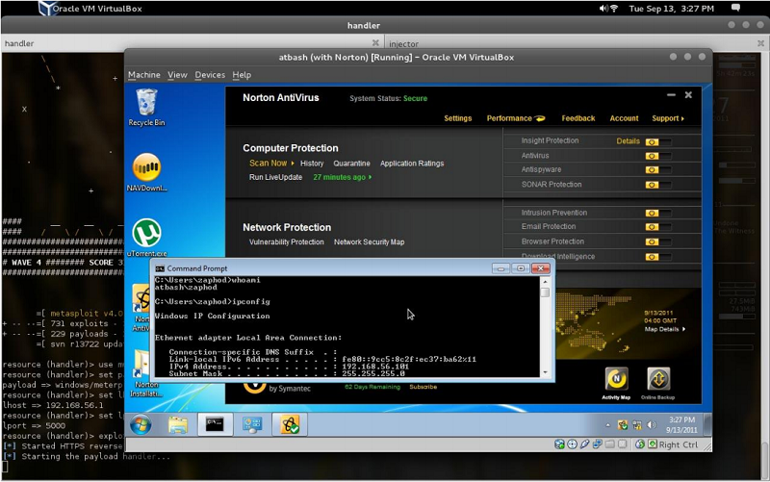770x482 pixels.
Task: Open the Help menu in VirtualBox
Action: click(242, 75)
